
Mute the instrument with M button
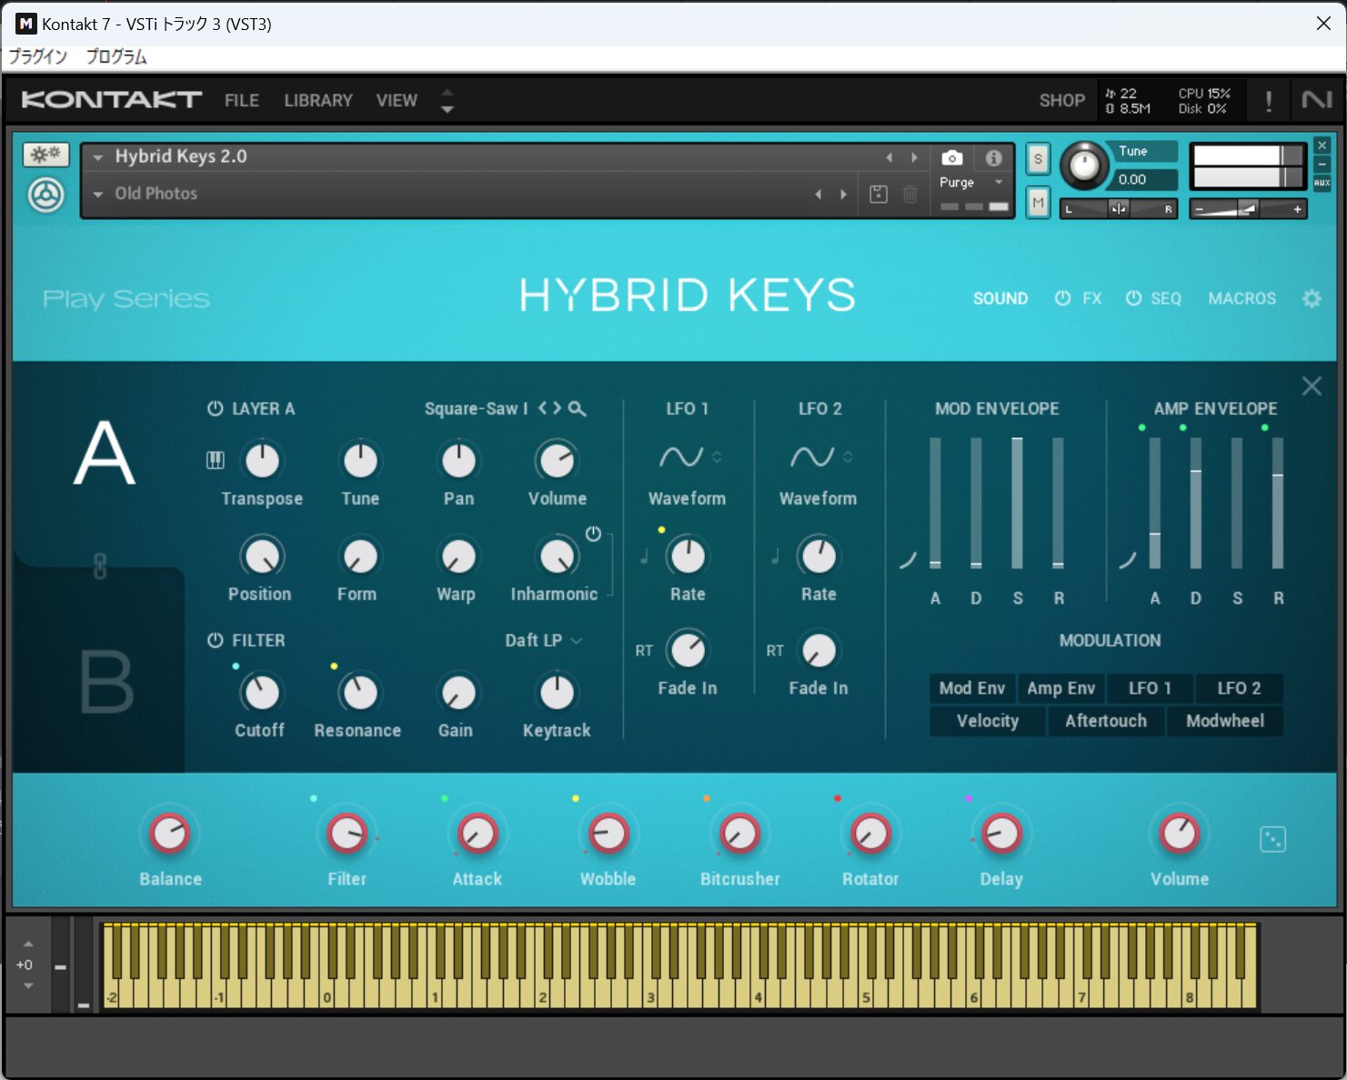click(x=1038, y=203)
